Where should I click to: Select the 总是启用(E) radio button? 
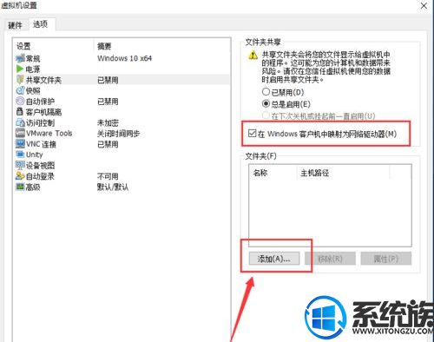click(x=266, y=103)
